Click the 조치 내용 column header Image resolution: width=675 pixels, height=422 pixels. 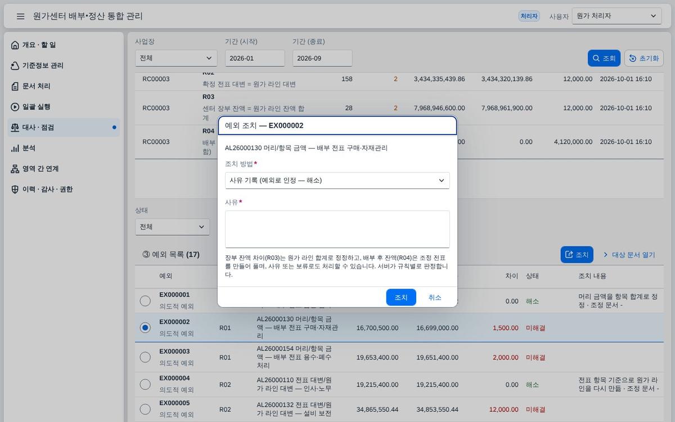point(592,276)
